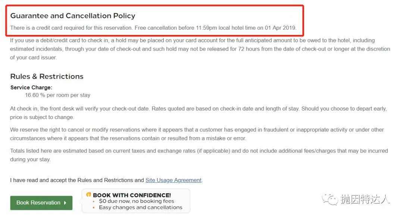Click the green Book Reservation button
403x217 pixels.
coord(41,202)
